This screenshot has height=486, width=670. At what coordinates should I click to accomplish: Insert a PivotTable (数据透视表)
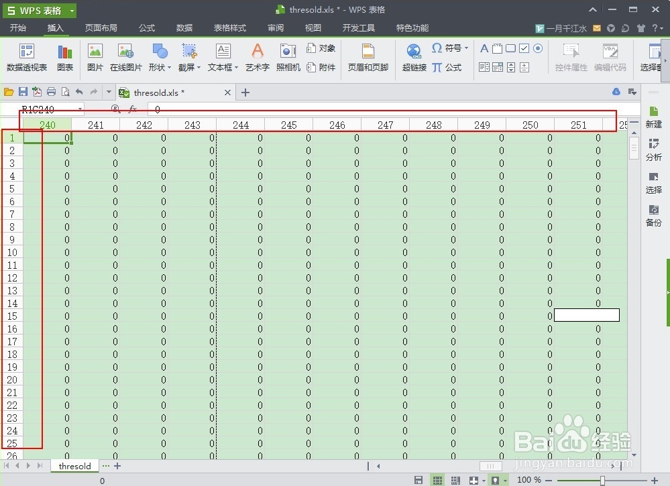[27, 57]
